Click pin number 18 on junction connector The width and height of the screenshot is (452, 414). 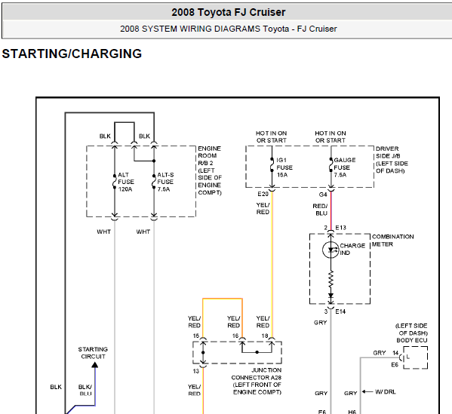[265, 336]
